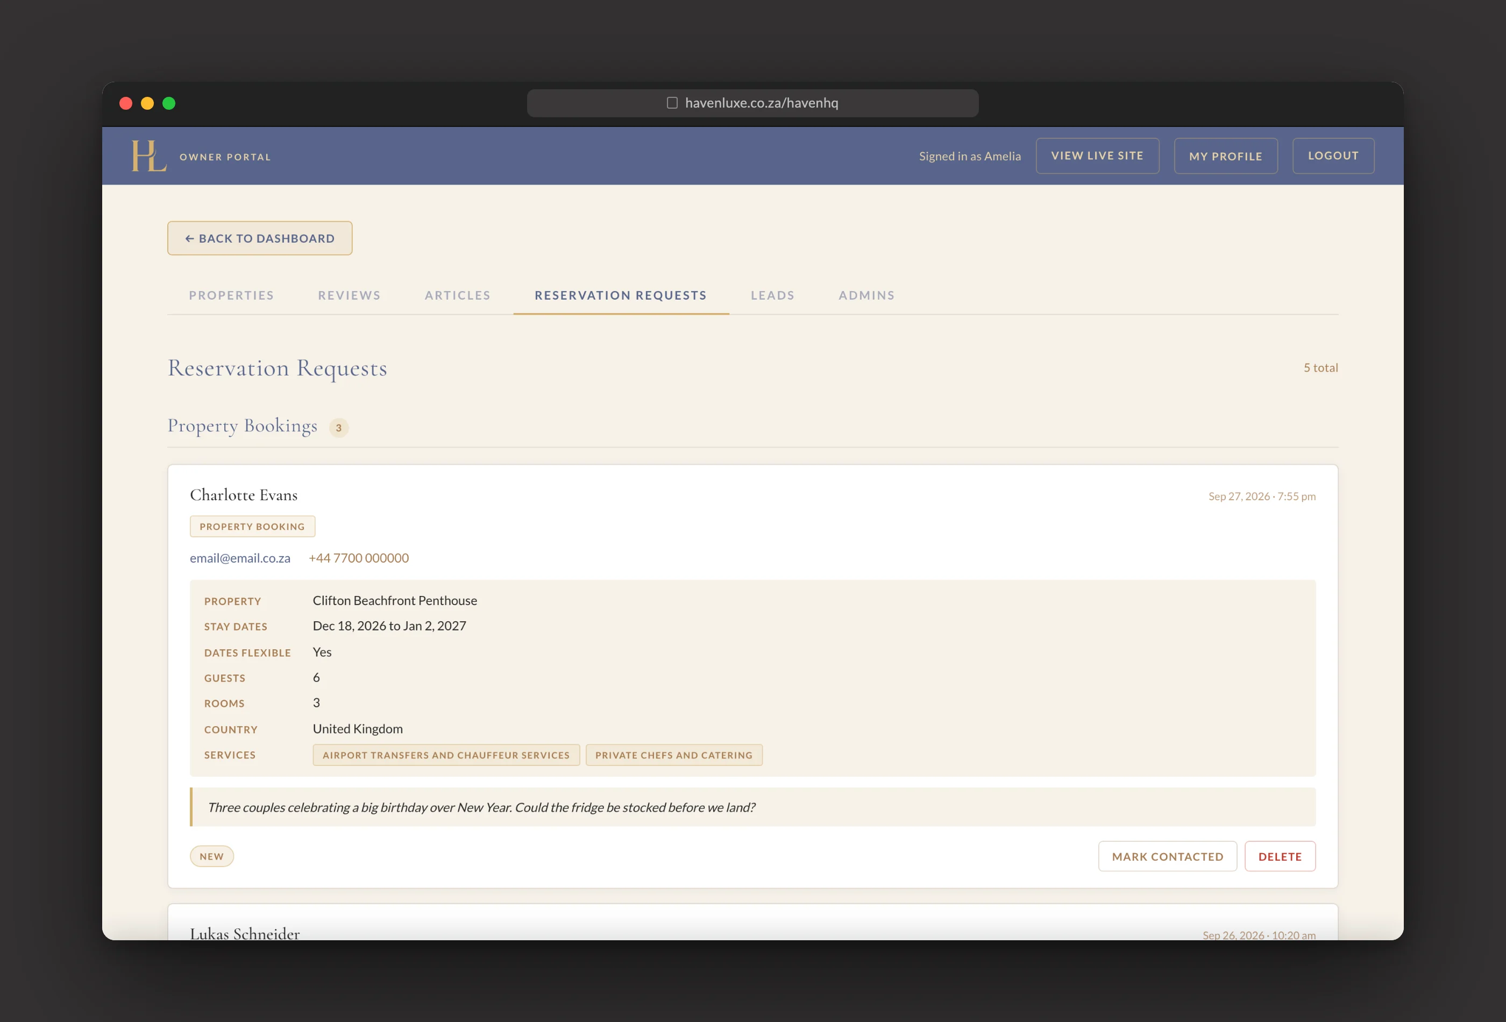Click the Property Bookings count badge 3

point(338,428)
